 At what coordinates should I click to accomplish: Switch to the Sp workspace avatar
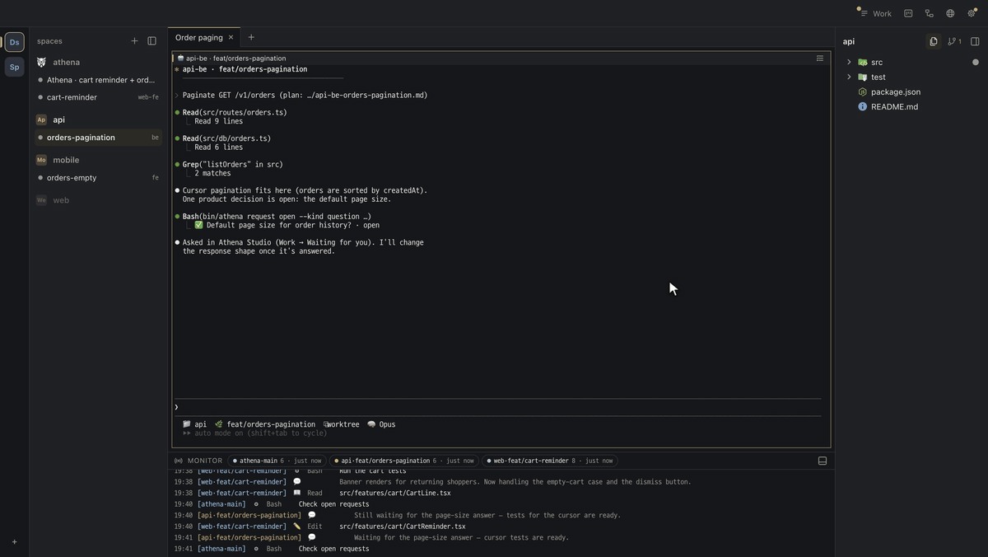click(x=15, y=67)
